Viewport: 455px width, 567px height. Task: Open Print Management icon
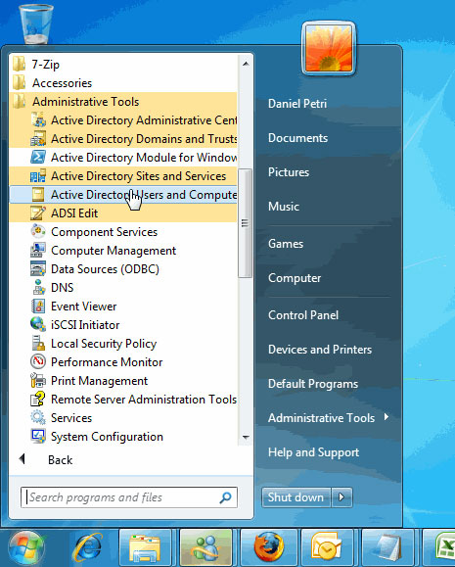pos(38,380)
